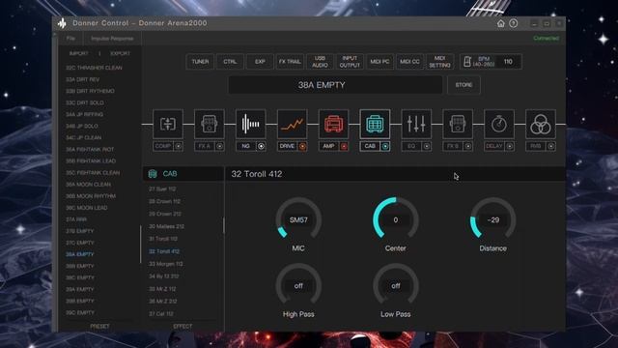Toggle the DRIVE module power

tap(302, 146)
